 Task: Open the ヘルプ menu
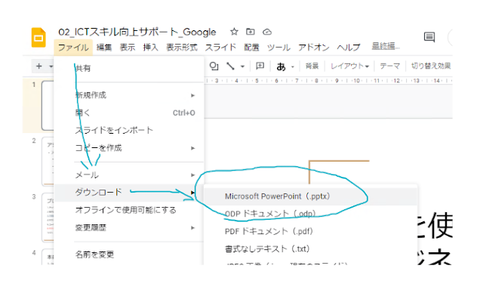click(x=349, y=47)
